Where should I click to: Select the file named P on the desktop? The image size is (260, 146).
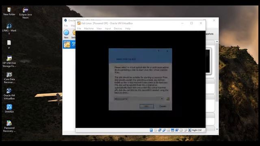click(9, 45)
